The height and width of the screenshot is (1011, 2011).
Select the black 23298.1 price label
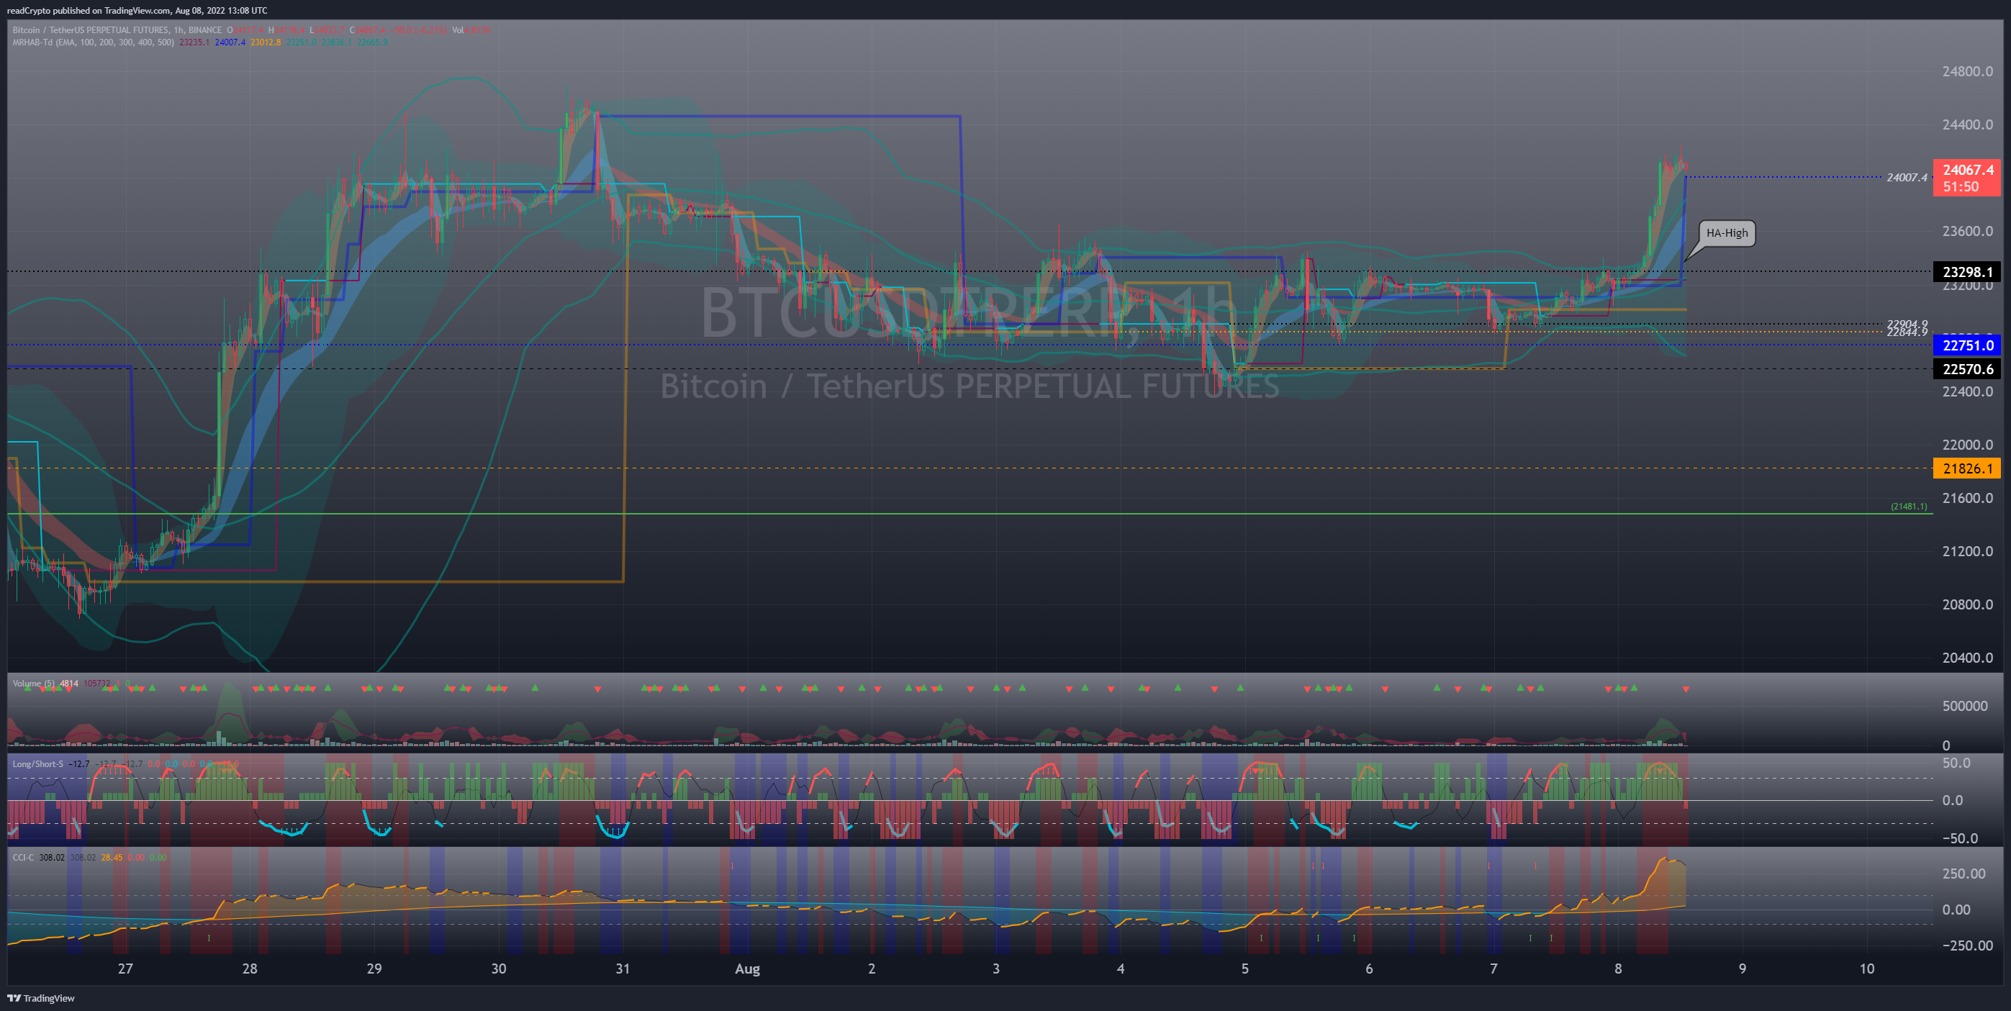coord(1966,272)
